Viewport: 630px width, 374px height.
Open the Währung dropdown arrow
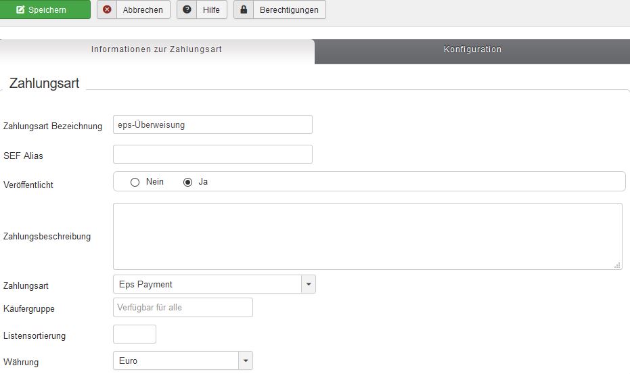[246, 360]
